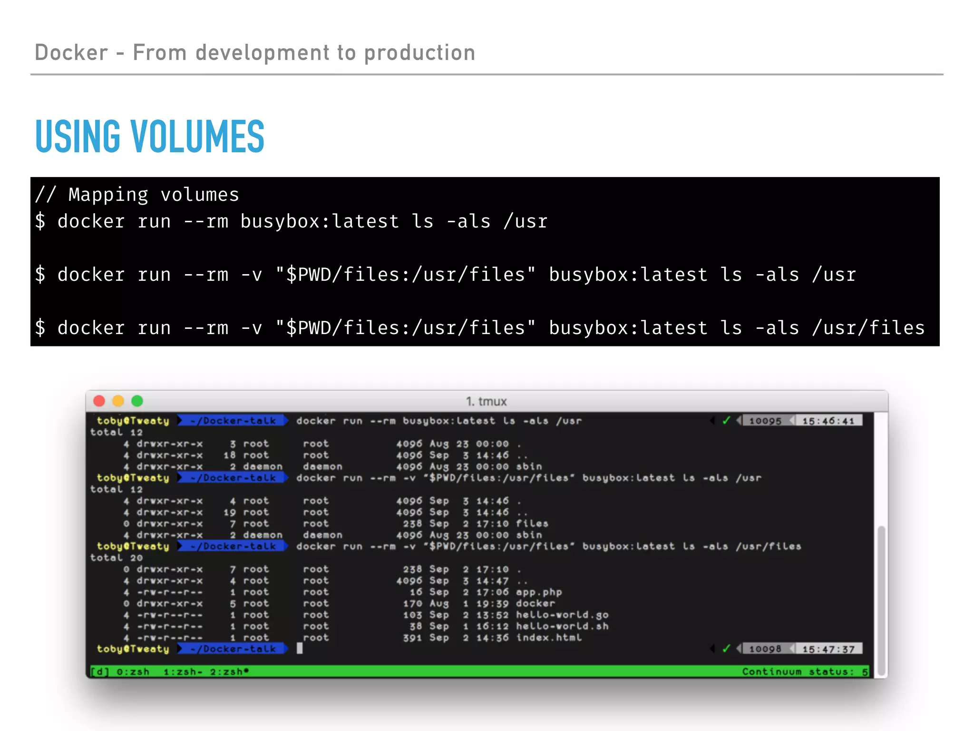Click the tmux session indicator '[d]'
Viewport: 974px width, 731px height.
tap(100, 672)
